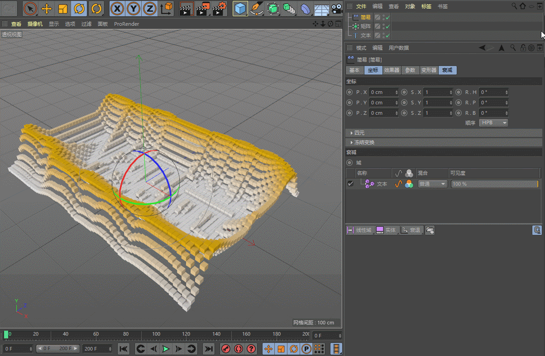Open the 顺序 HPB dropdown
This screenshot has height=356, width=545.
(493, 122)
